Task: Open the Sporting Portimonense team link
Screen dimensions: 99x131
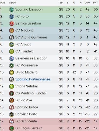Action: (33, 79)
